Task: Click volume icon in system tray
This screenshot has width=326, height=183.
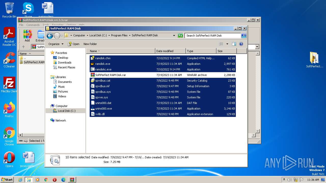Action: 290,180
